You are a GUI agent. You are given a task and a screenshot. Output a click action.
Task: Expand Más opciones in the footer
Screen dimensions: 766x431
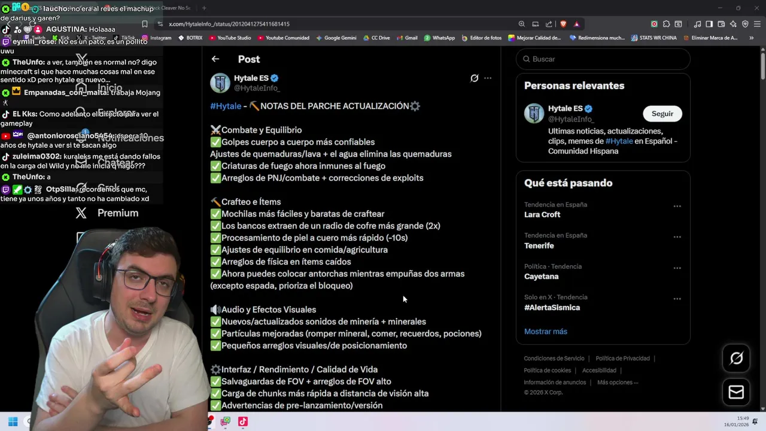(618, 383)
